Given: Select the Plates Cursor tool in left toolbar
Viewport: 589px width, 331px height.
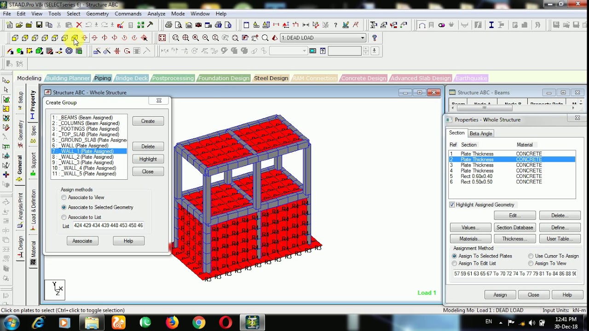Looking at the screenshot, I should 6,99.
